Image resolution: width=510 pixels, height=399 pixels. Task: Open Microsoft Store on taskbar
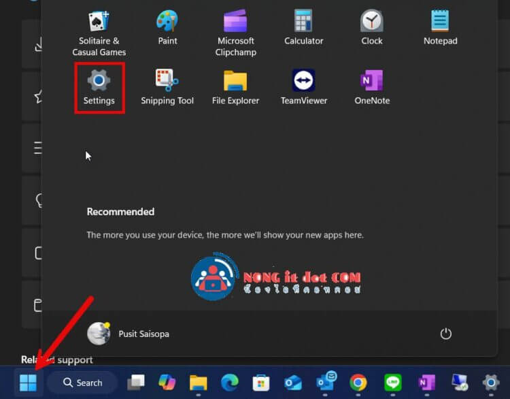click(261, 383)
